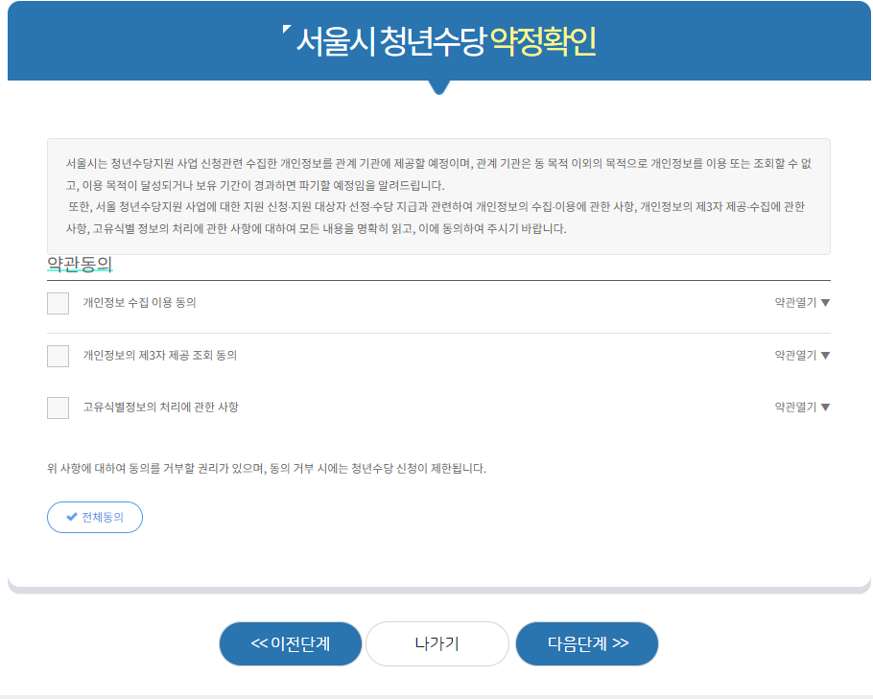
Task: Tick the 개인정보의 제3자 제공 조회 동의 checkbox
Action: [58, 356]
